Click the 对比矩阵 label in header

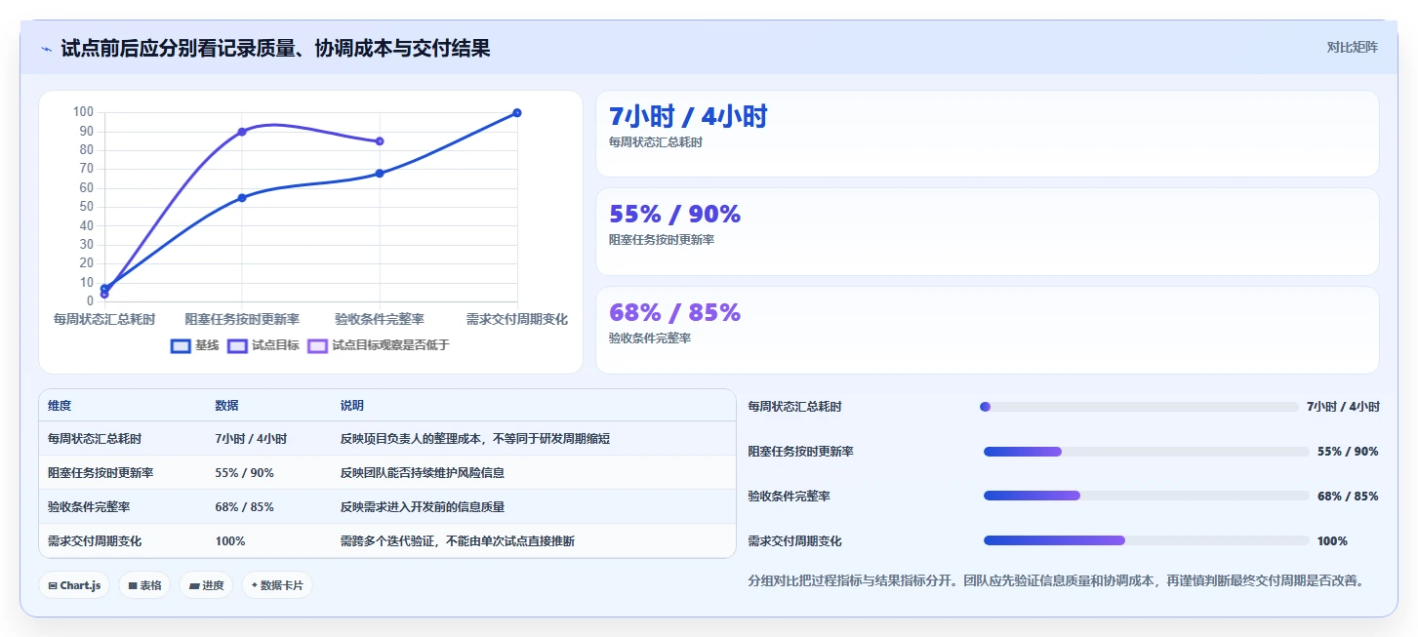click(1353, 47)
